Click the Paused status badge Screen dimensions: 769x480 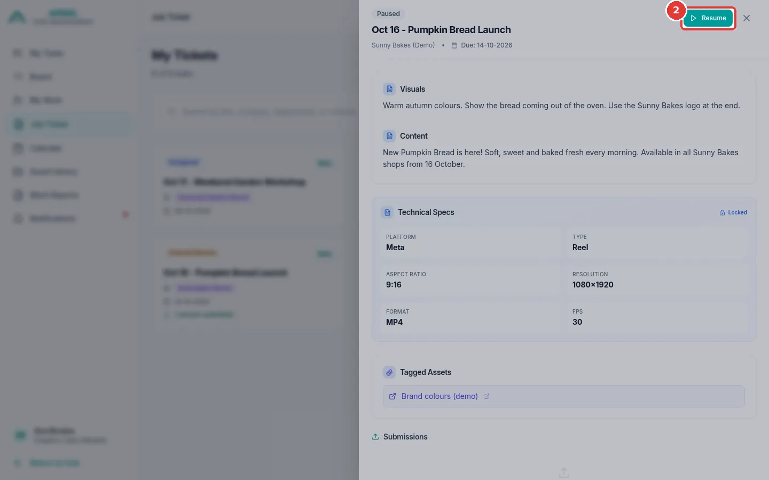pyautogui.click(x=388, y=14)
